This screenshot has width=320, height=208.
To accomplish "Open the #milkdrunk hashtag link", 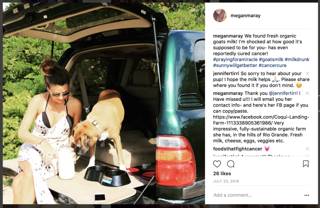I will click(x=297, y=60).
